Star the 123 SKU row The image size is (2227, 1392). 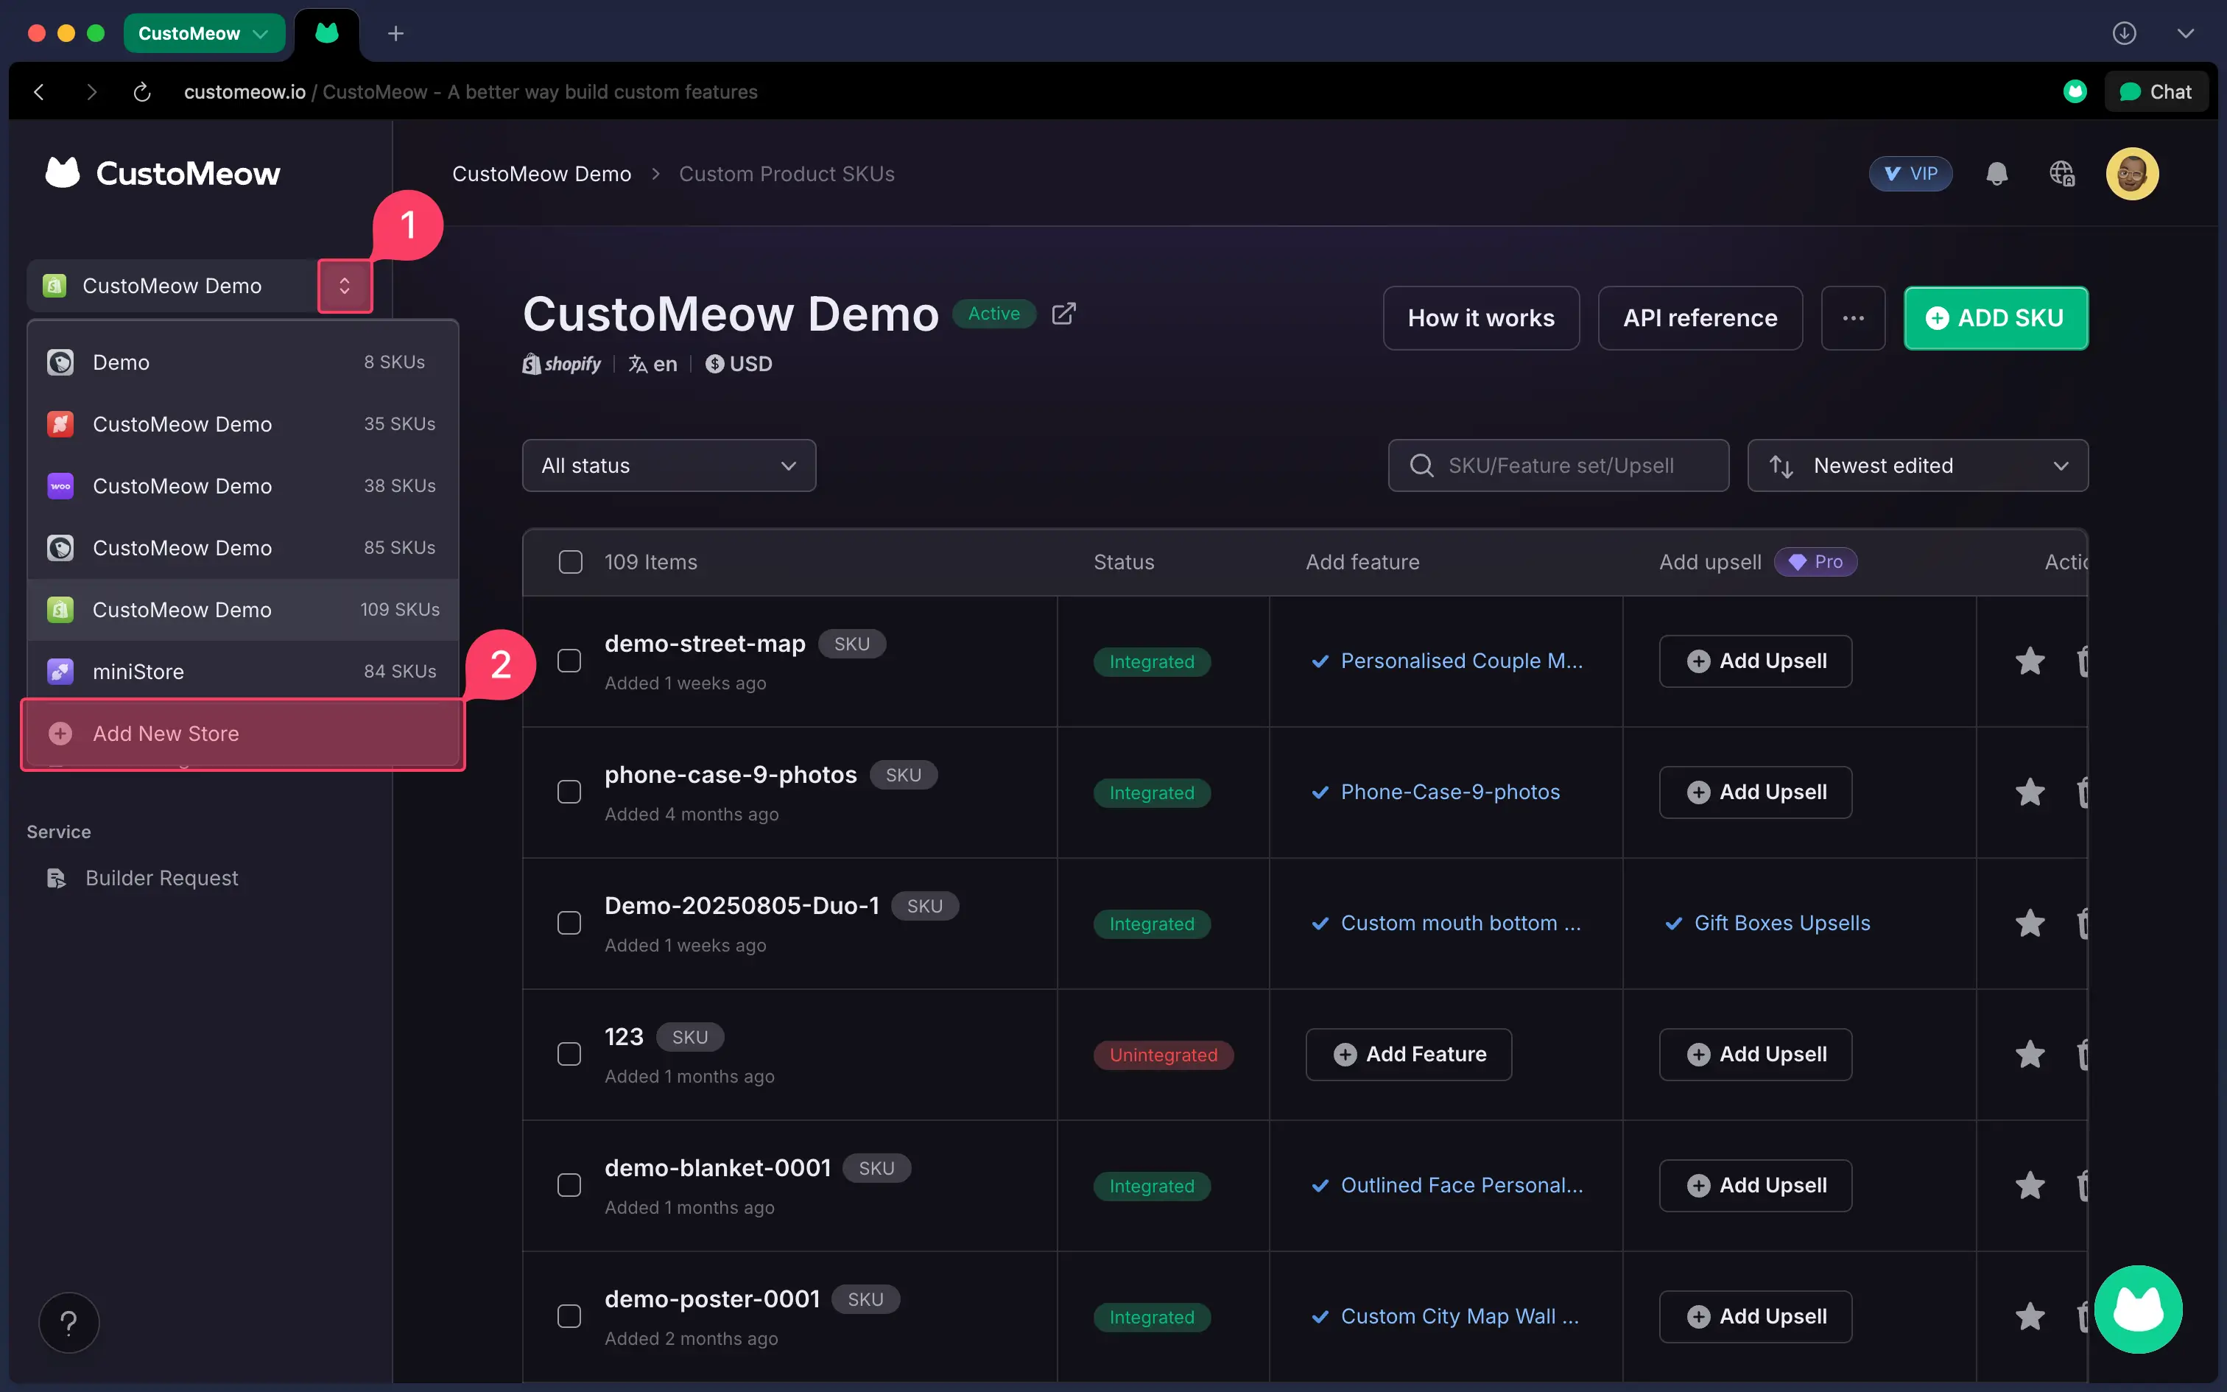pyautogui.click(x=2029, y=1054)
